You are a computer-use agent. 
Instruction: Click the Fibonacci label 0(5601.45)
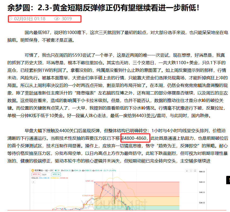coord(89,181)
